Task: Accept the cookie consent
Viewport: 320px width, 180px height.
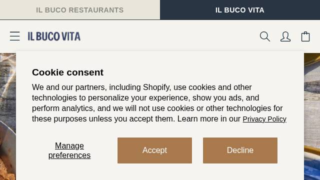Action: click(x=154, y=150)
